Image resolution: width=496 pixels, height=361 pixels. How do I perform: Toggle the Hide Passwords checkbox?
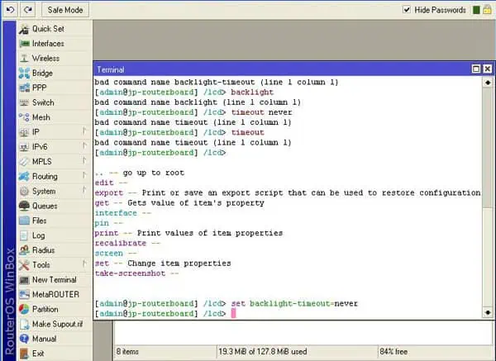tap(407, 10)
